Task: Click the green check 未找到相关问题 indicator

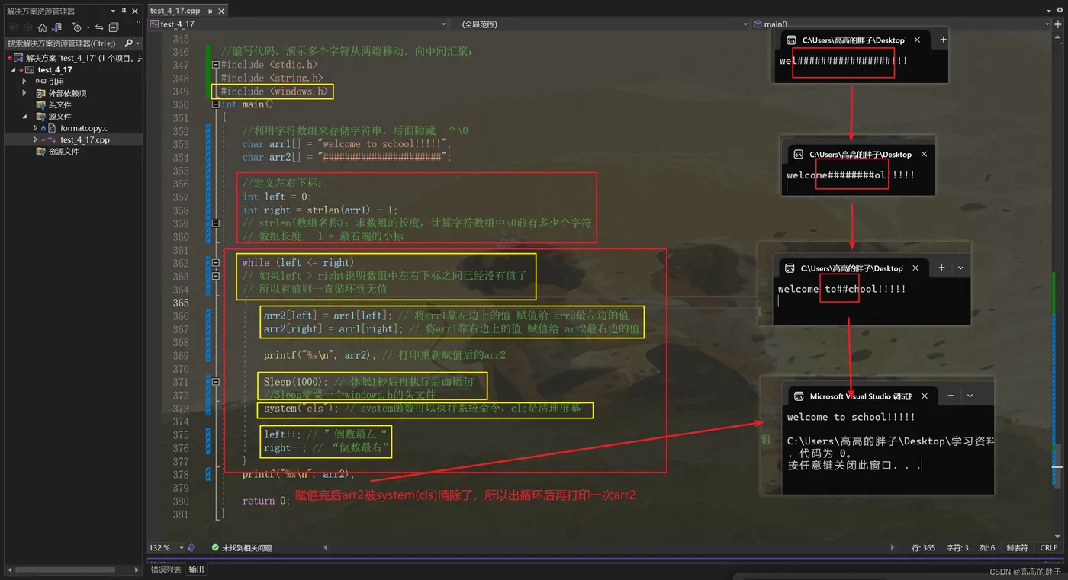Action: pyautogui.click(x=242, y=547)
